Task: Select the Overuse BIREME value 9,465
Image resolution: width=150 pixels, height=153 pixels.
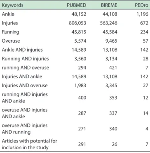Action: click(110, 41)
